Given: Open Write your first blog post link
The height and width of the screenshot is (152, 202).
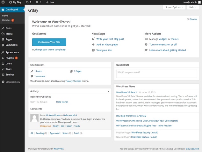Looking at the screenshot, I should [110, 39].
